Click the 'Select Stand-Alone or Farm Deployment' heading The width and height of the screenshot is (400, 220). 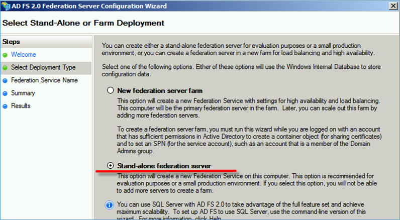[x=83, y=23]
